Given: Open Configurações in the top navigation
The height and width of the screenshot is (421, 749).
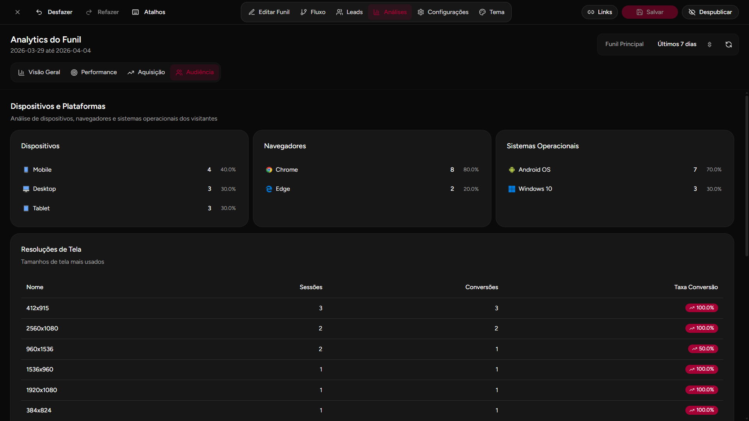Looking at the screenshot, I should click(x=443, y=12).
